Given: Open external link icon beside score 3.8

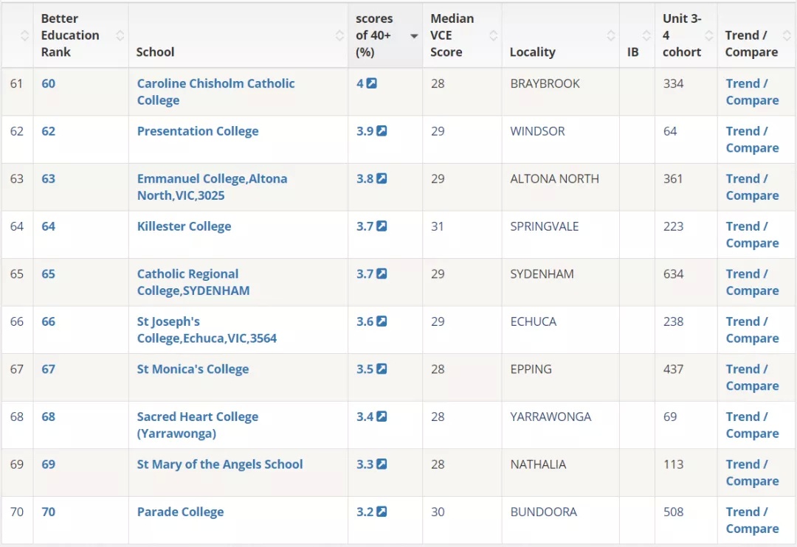Looking at the screenshot, I should coord(382,179).
